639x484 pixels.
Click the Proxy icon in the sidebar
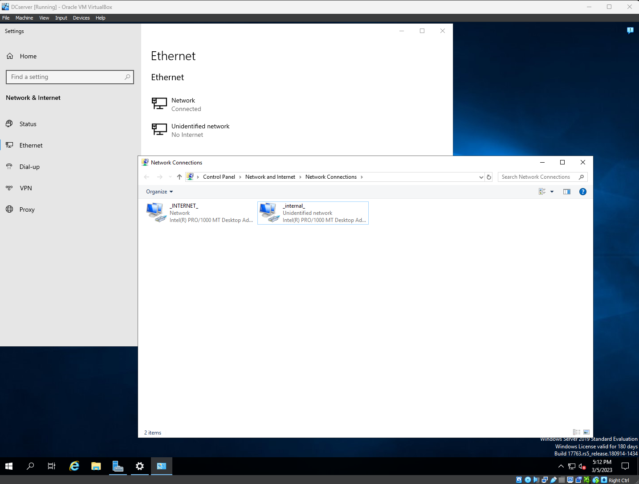point(9,209)
